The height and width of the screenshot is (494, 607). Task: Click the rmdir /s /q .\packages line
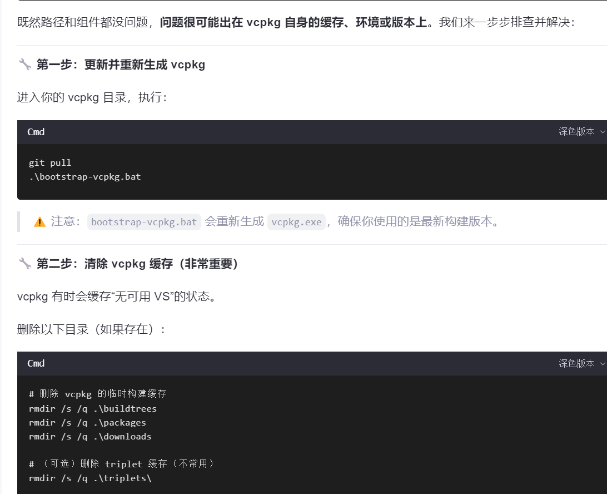[x=87, y=423]
